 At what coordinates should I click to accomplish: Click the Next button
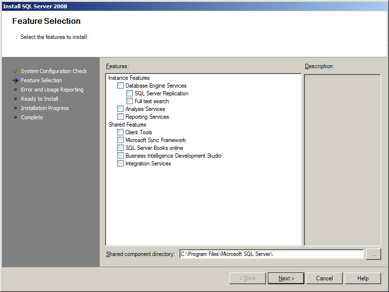pos(286,278)
